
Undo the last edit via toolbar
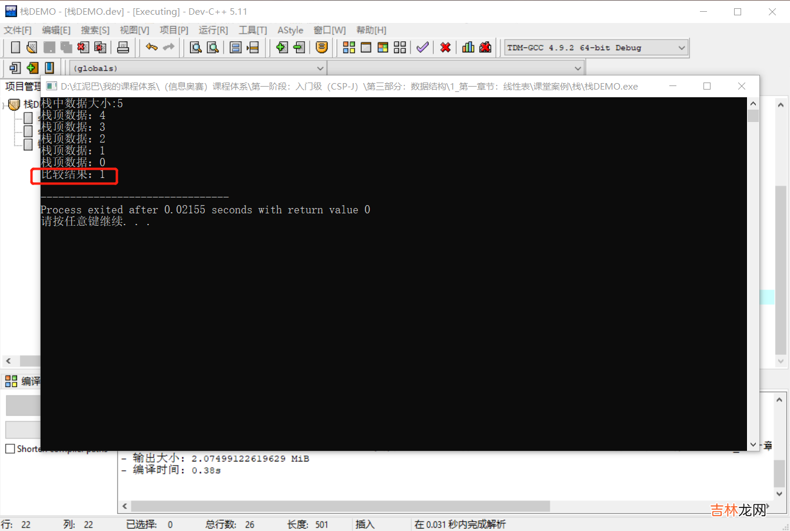click(x=152, y=47)
